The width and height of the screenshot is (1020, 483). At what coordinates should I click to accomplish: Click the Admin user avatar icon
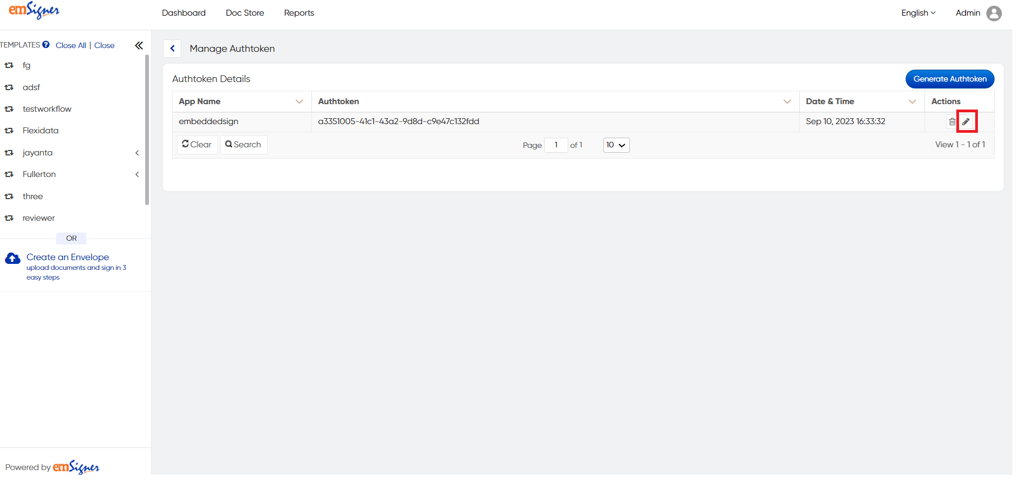point(994,13)
